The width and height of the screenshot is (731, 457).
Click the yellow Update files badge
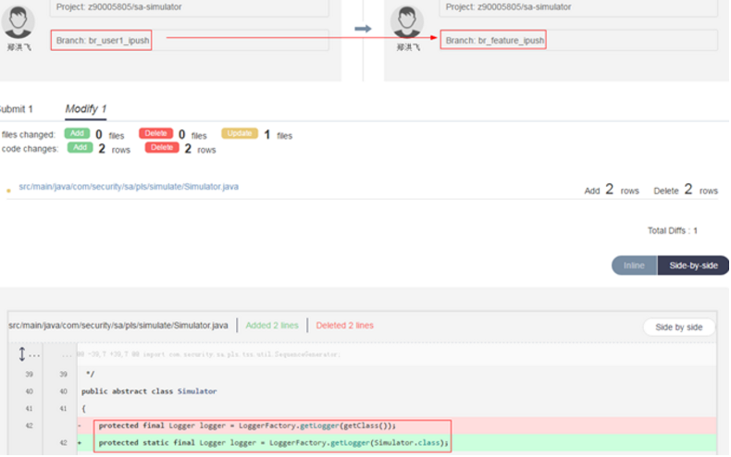(x=240, y=133)
